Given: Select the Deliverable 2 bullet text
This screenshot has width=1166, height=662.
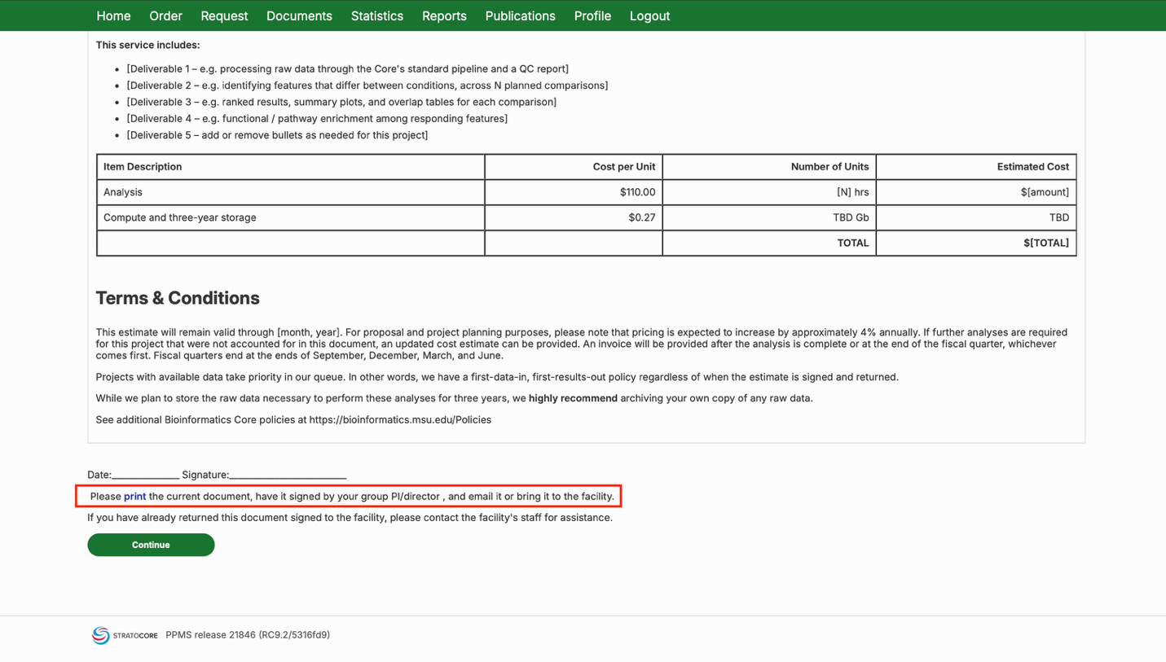Looking at the screenshot, I should [367, 85].
